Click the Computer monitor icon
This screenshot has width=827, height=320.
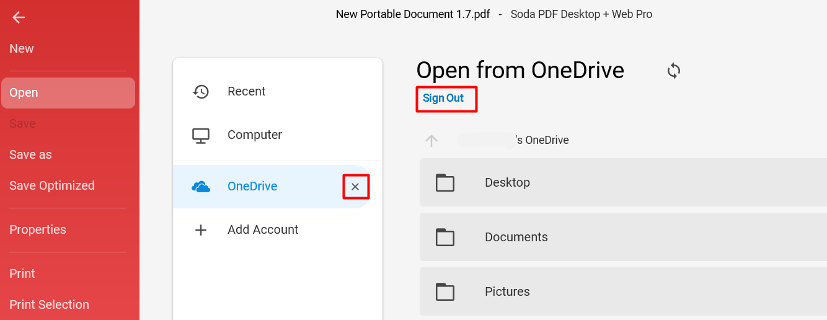(x=201, y=135)
